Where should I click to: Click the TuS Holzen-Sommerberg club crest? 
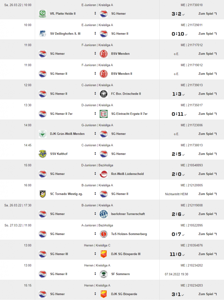click(104, 234)
